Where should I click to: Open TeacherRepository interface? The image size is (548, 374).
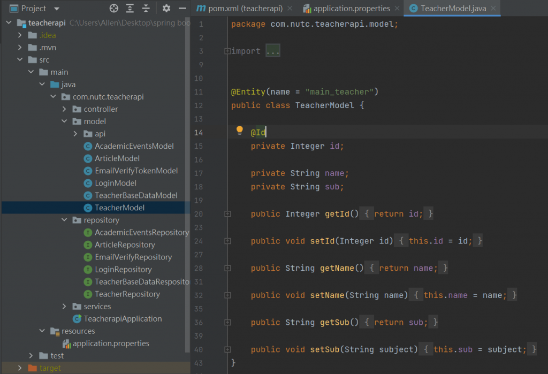[127, 294]
